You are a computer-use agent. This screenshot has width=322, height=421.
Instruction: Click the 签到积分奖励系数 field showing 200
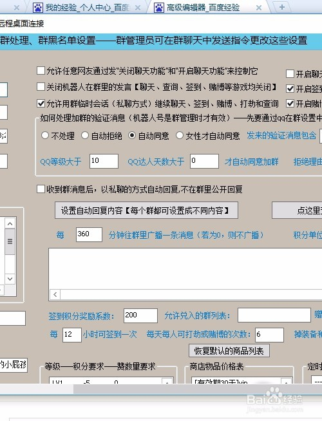[x=141, y=315]
